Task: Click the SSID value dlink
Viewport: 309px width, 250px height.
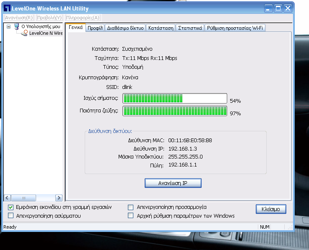Action: coord(127,87)
